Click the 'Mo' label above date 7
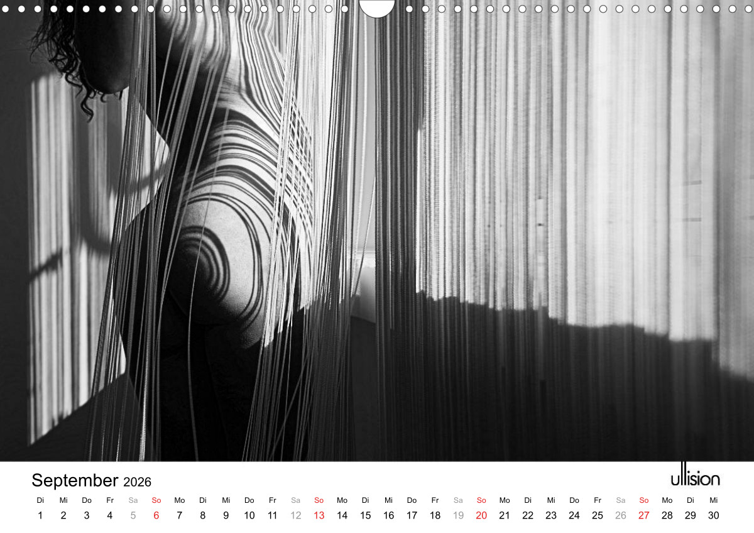This screenshot has height=533, width=754. (180, 500)
